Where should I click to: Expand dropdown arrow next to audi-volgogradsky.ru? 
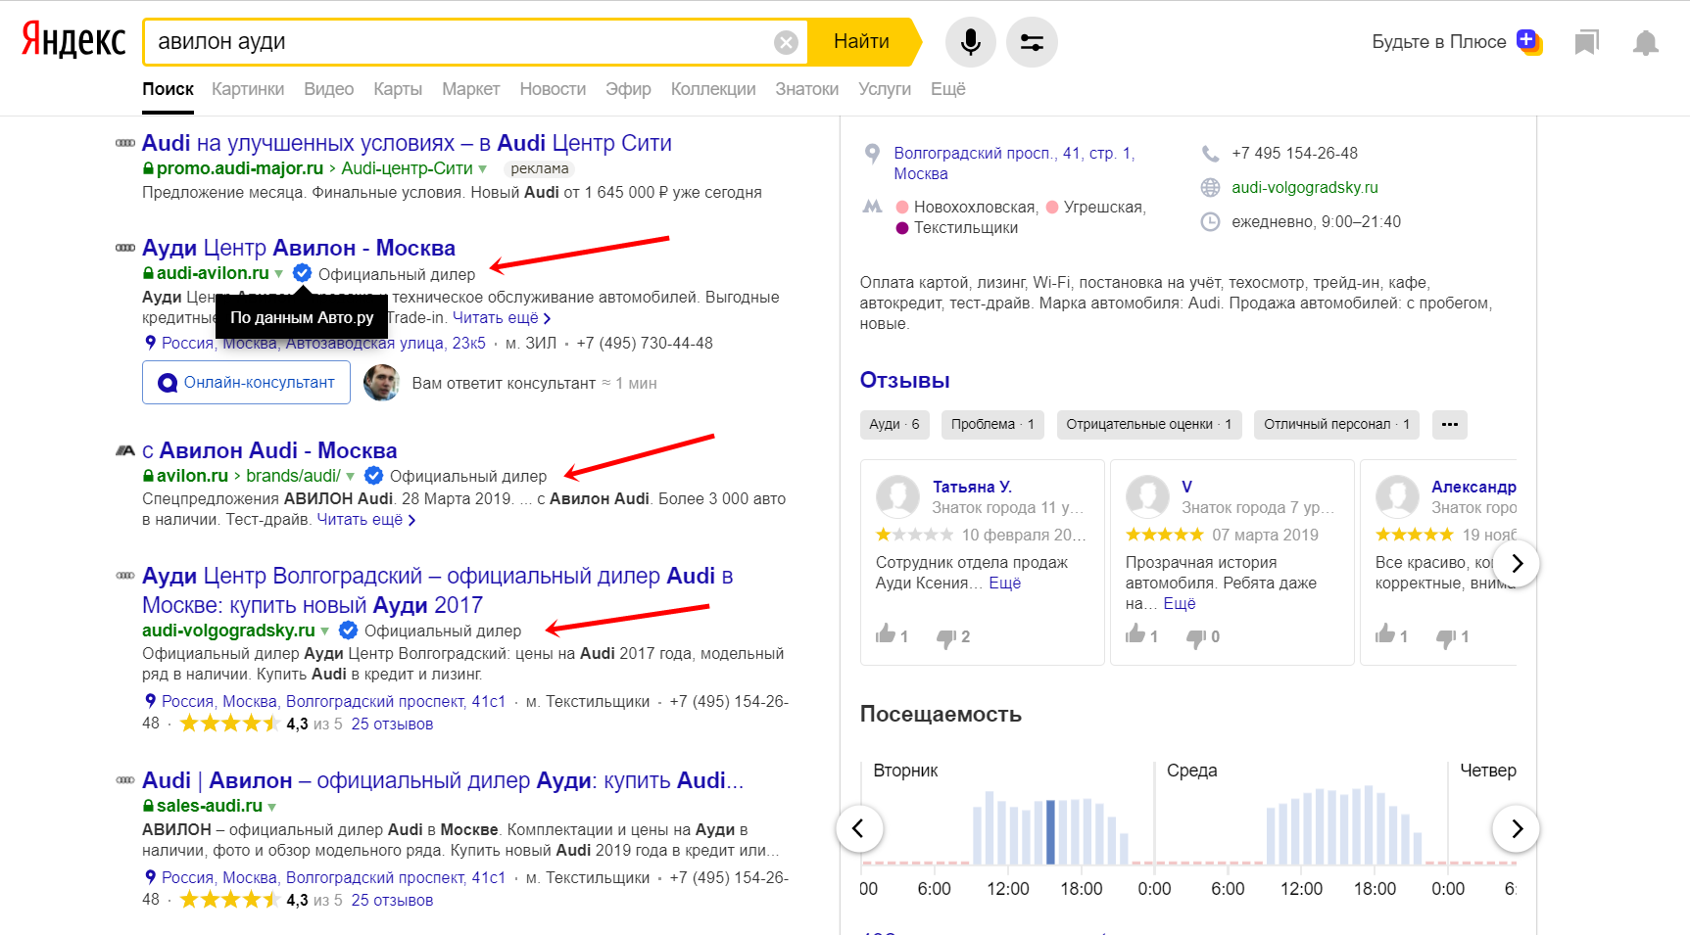click(x=325, y=631)
